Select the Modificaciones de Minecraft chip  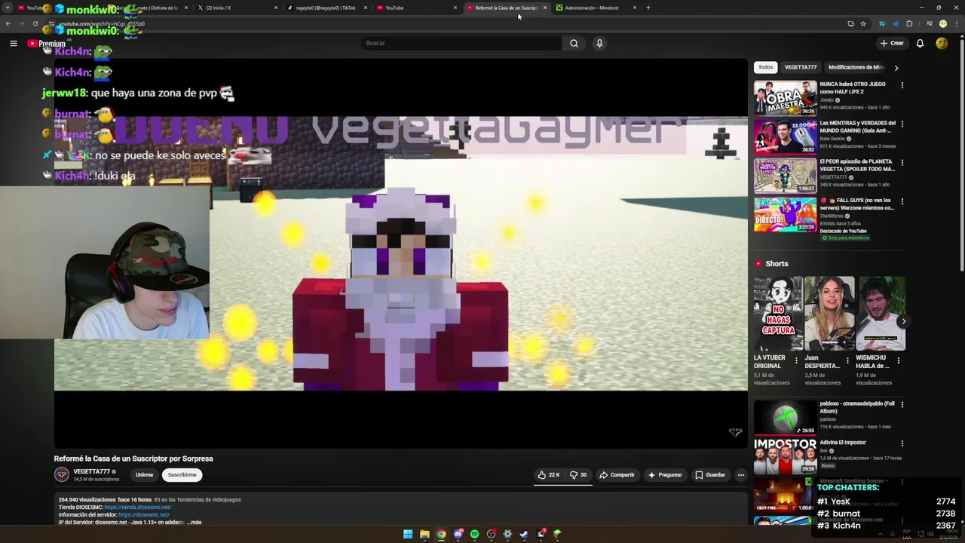click(856, 67)
